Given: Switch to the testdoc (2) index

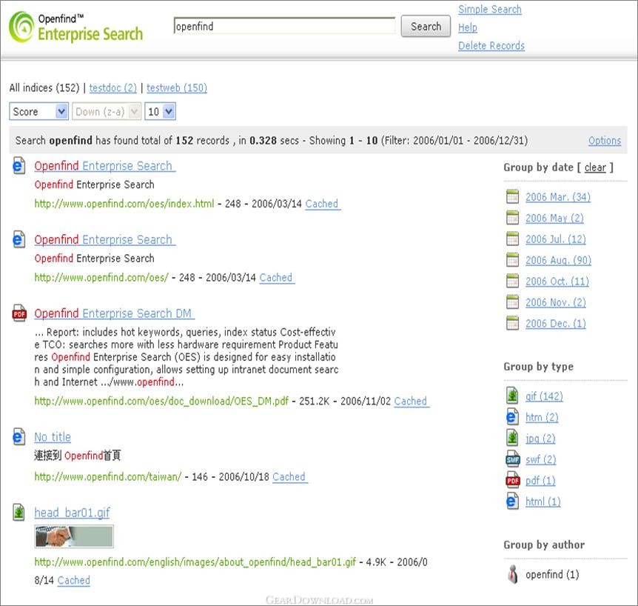Looking at the screenshot, I should coord(113,87).
